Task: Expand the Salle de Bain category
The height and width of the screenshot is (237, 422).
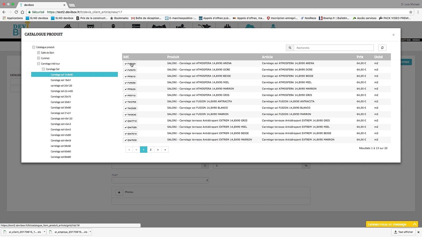Action: 39,53
